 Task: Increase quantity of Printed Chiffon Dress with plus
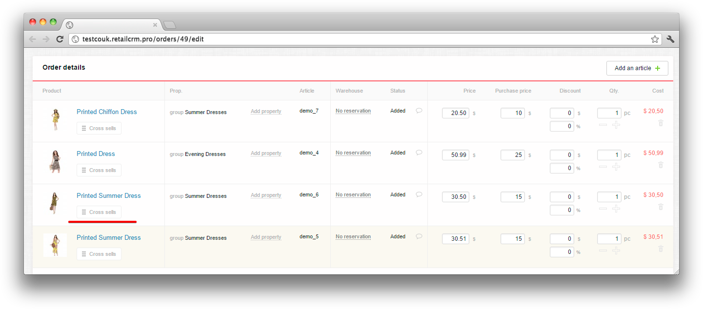click(x=616, y=125)
